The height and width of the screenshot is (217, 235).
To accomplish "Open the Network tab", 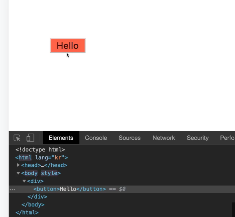I will tap(164, 138).
